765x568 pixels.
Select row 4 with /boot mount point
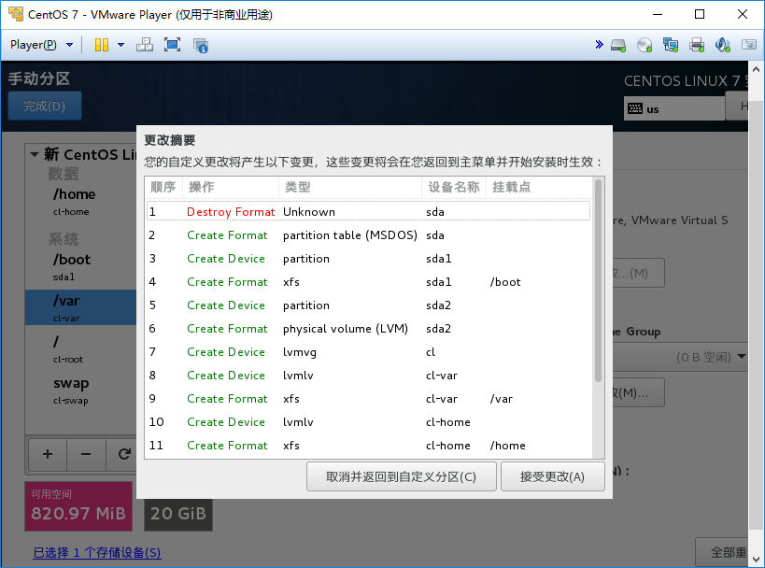pyautogui.click(x=368, y=282)
